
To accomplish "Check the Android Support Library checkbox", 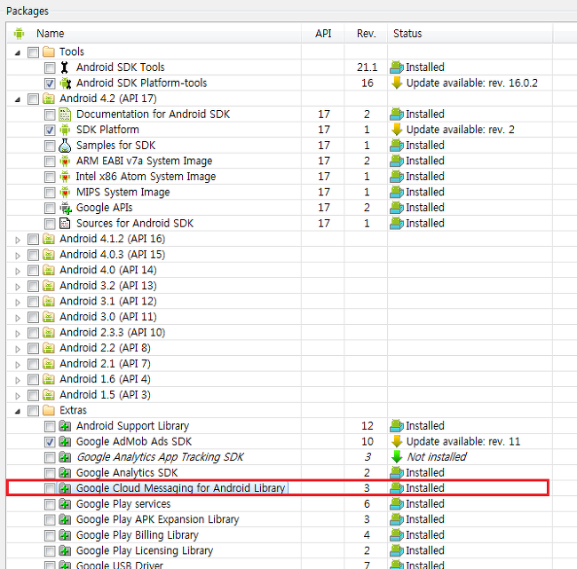I will (x=50, y=427).
